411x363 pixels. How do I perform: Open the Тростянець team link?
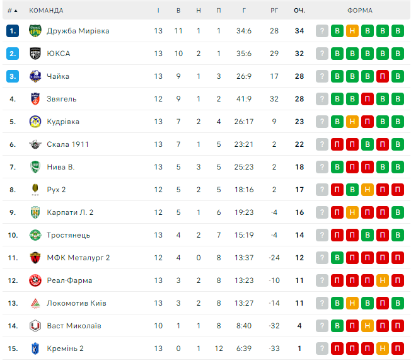(x=68, y=235)
